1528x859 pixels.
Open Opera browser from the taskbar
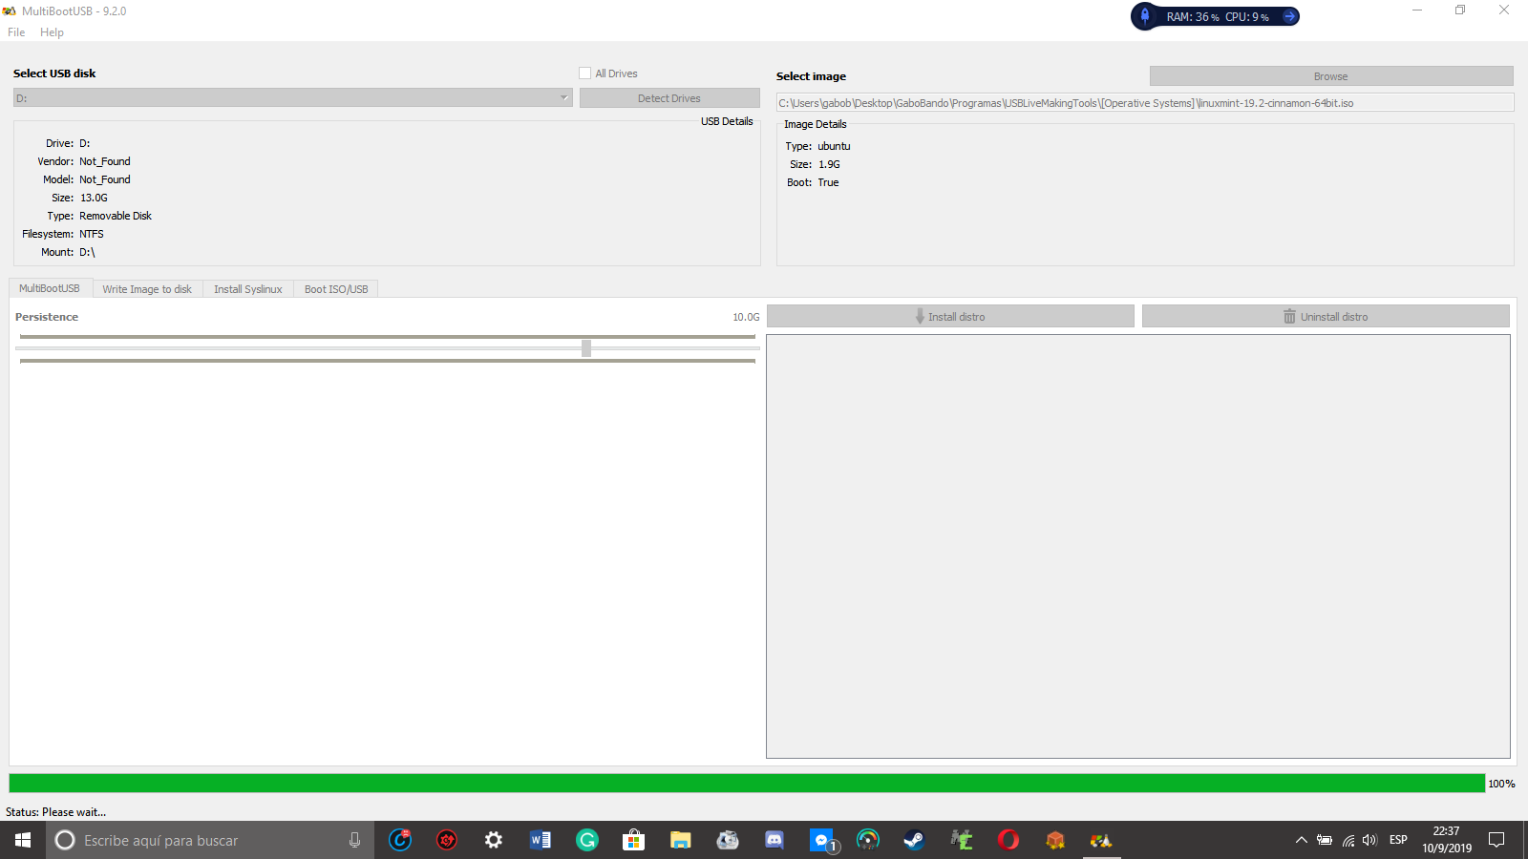point(1008,840)
